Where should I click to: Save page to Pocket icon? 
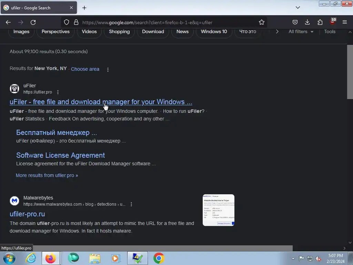coord(295,22)
